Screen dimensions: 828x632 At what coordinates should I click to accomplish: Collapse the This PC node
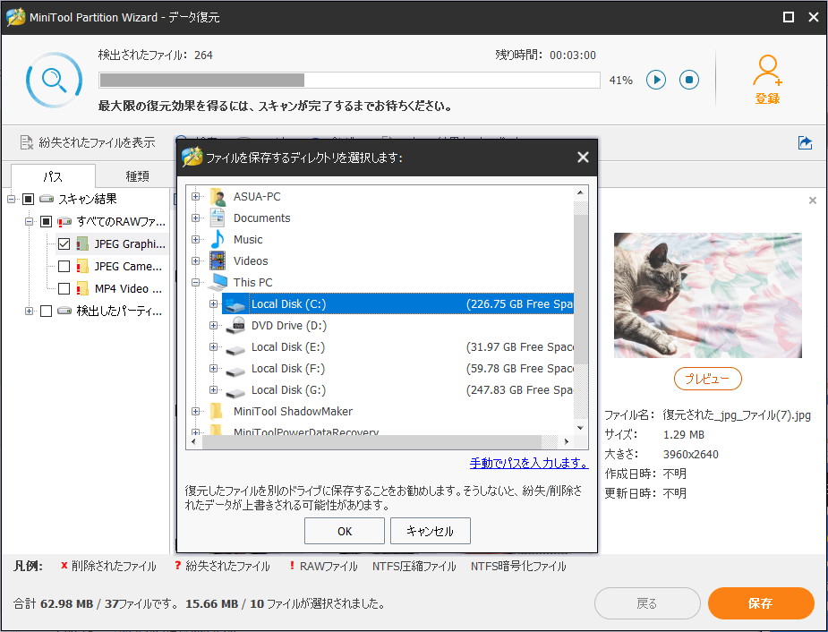point(195,283)
